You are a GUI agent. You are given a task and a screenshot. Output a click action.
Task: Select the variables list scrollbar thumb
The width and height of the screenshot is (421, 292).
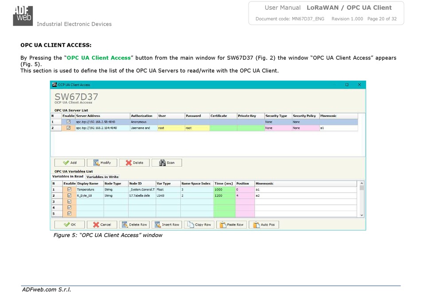click(x=362, y=188)
